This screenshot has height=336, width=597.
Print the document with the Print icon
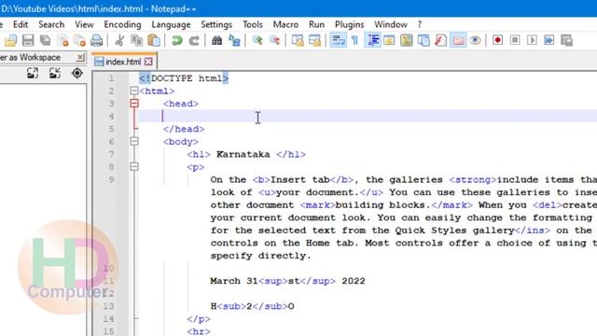97,40
